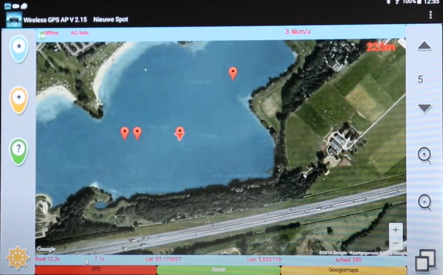Viewport: 443px width, 275px height.
Task: Click the Google Maps minus zoom button
Action: point(396,243)
